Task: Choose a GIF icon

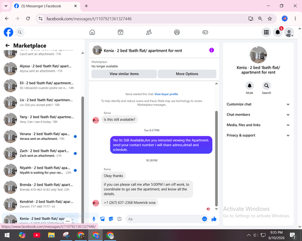Action: (x=120, y=219)
